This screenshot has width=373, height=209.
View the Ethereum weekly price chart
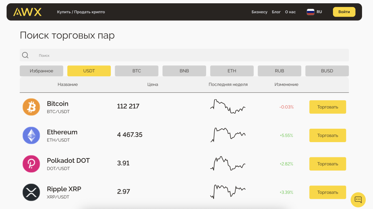click(x=228, y=134)
